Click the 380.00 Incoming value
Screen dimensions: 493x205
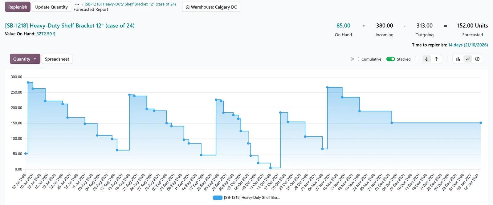[385, 26]
